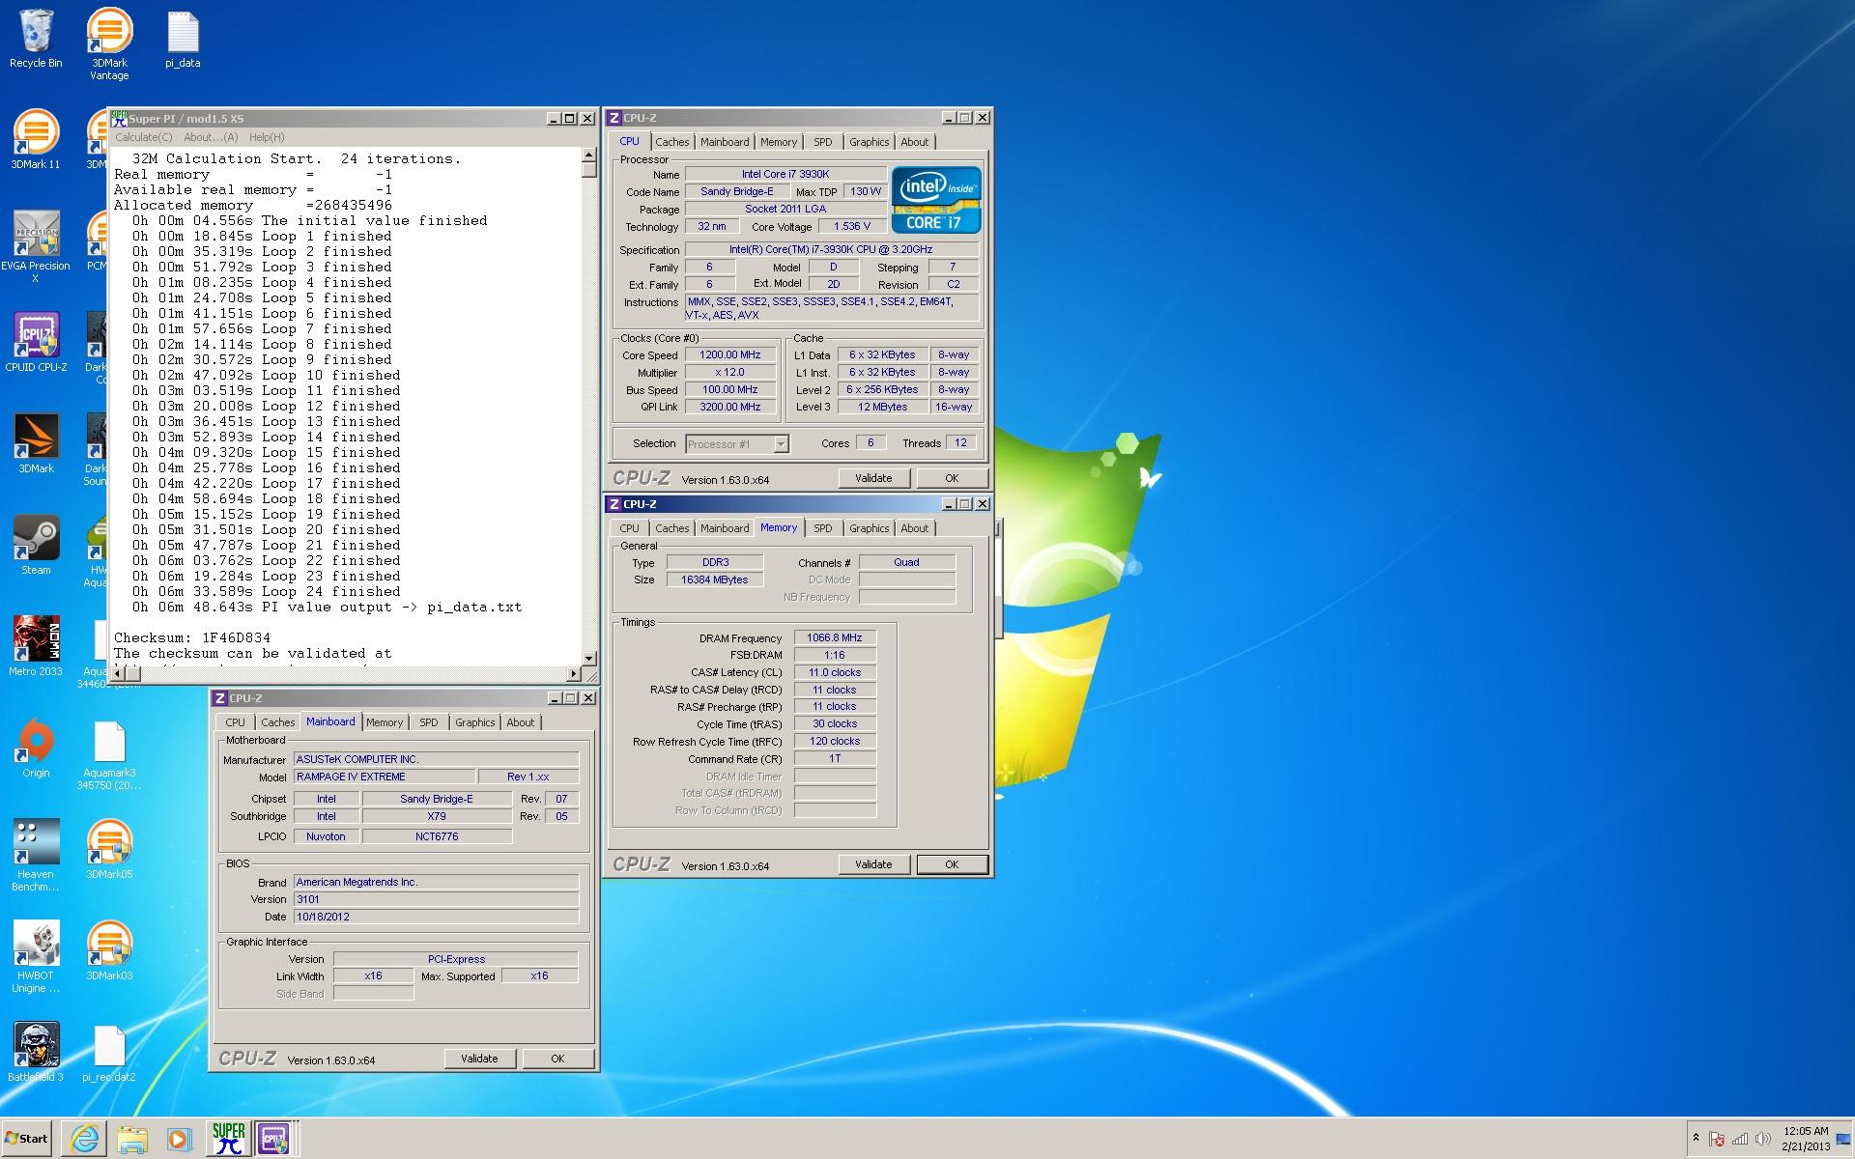Switch to CPU tab in Memory CPU-Z window
This screenshot has width=1855, height=1159.
[x=629, y=528]
